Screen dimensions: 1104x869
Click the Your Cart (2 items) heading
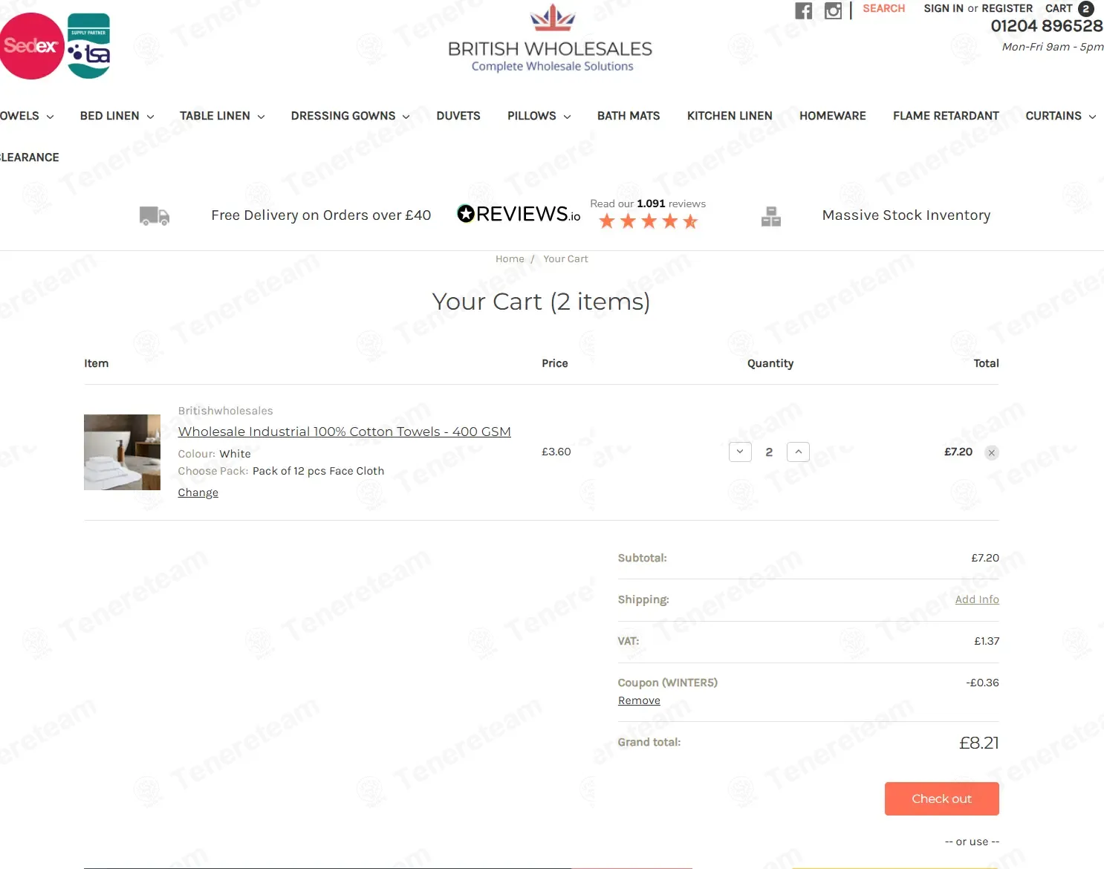point(541,302)
